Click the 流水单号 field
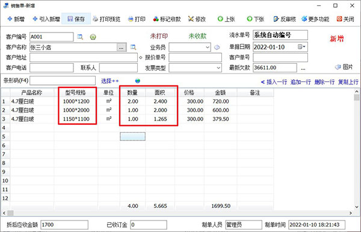 [x=280, y=35]
